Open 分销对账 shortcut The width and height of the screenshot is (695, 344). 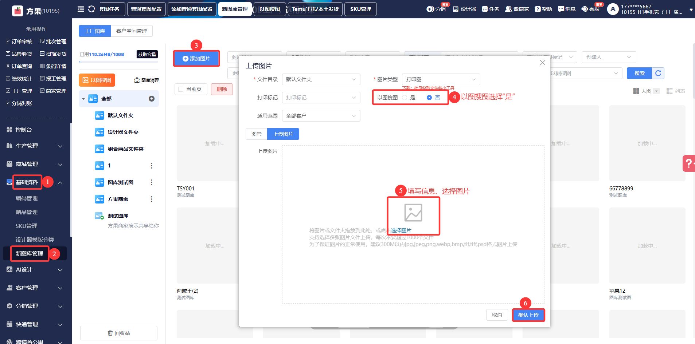click(x=19, y=103)
